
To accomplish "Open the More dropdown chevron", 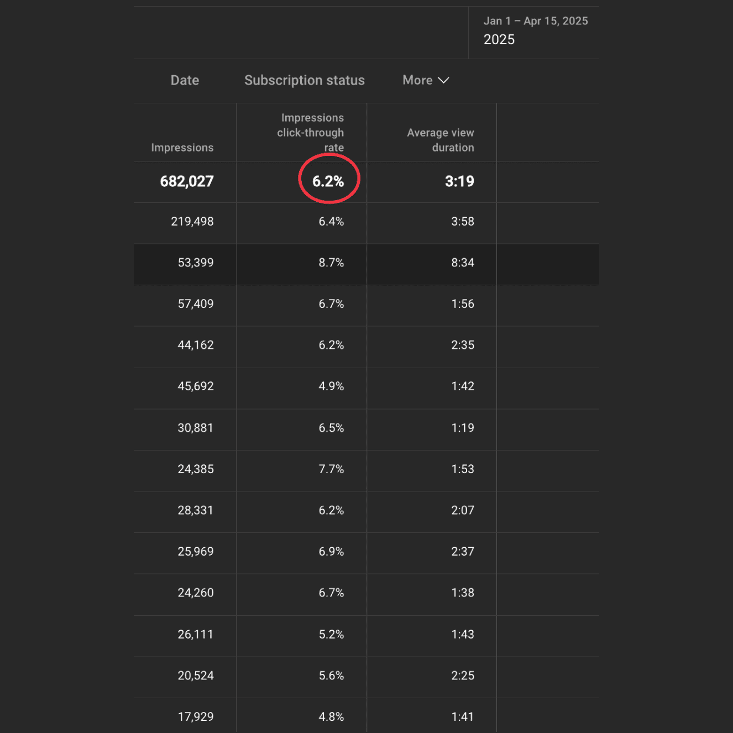I will (443, 81).
